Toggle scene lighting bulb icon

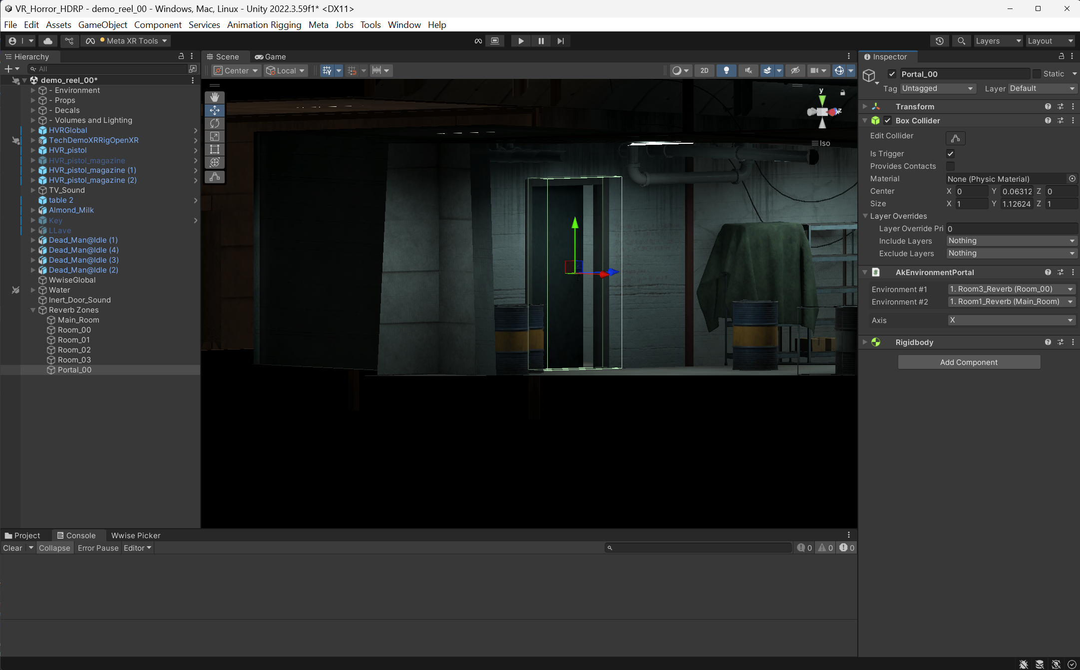point(726,70)
